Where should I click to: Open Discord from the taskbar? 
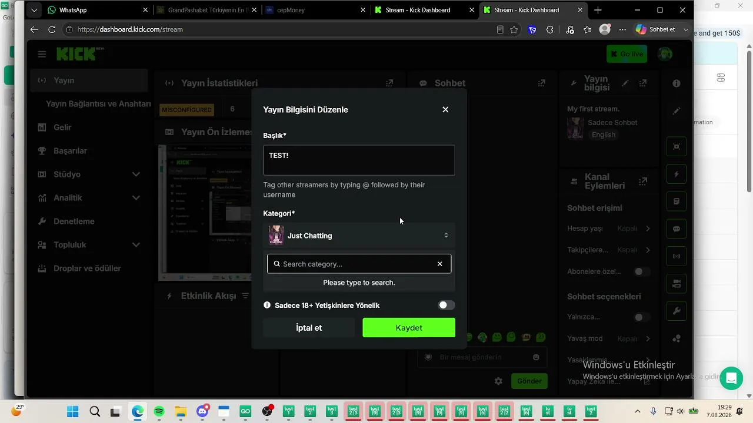coord(203,411)
